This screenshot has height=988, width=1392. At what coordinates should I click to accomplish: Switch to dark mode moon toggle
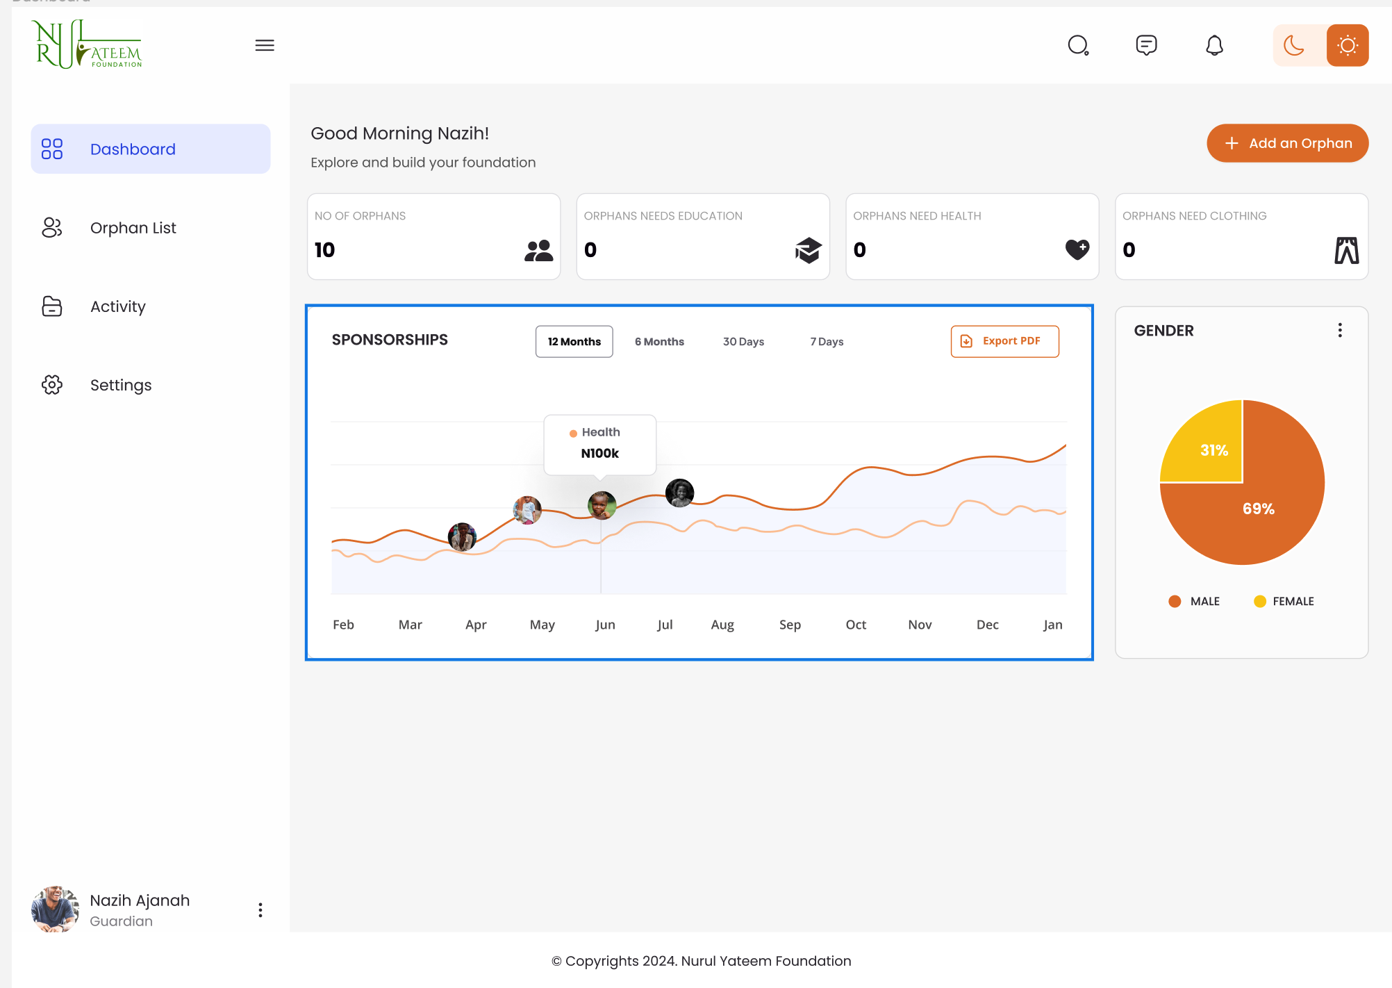(x=1294, y=46)
